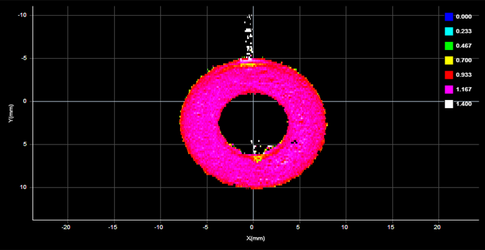This screenshot has width=485, height=250.
Task: Select the green 0.467 legend swatch
Action: [449, 46]
